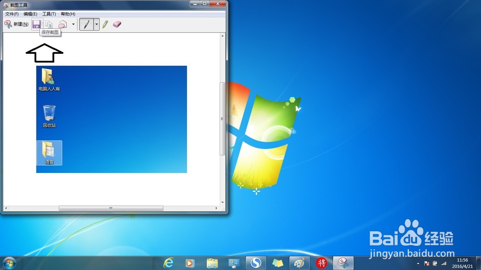Click the Snipping Tool title bar icon
This screenshot has height=270, width=481.
click(x=5, y=5)
